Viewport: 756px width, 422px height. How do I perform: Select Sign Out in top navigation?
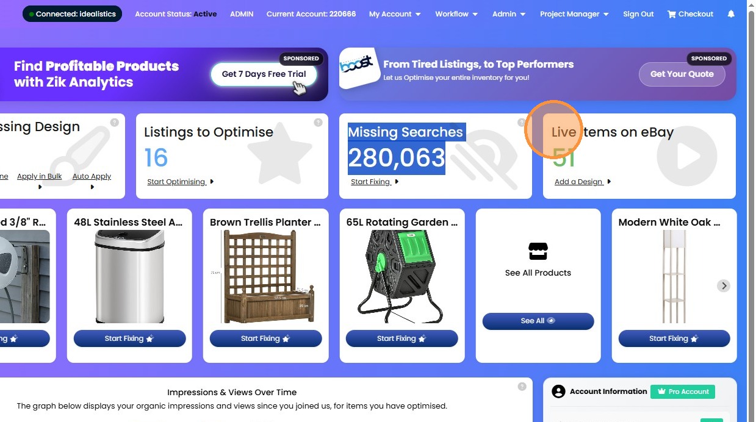(638, 14)
